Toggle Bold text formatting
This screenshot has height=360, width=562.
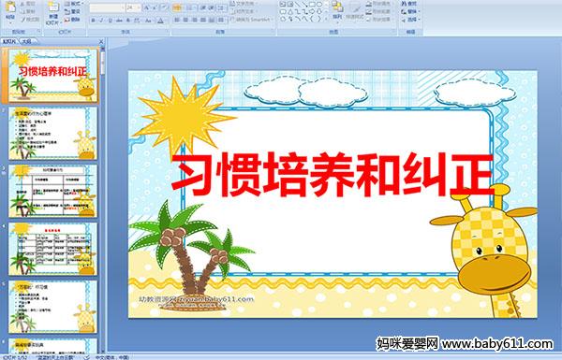coord(93,21)
